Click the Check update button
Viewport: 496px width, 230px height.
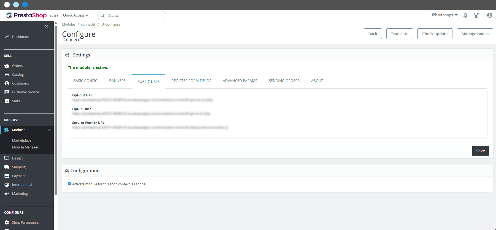click(435, 34)
